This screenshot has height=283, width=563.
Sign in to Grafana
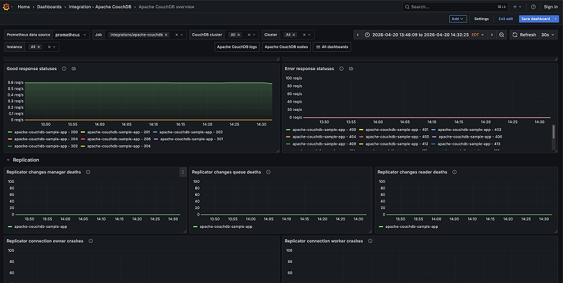550,7
